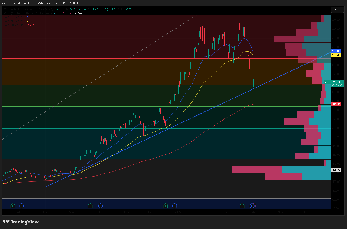Image resolution: width=347 pixels, height=229 pixels.
Task: Click the rightmost dividend D marker
Action: click(253, 205)
